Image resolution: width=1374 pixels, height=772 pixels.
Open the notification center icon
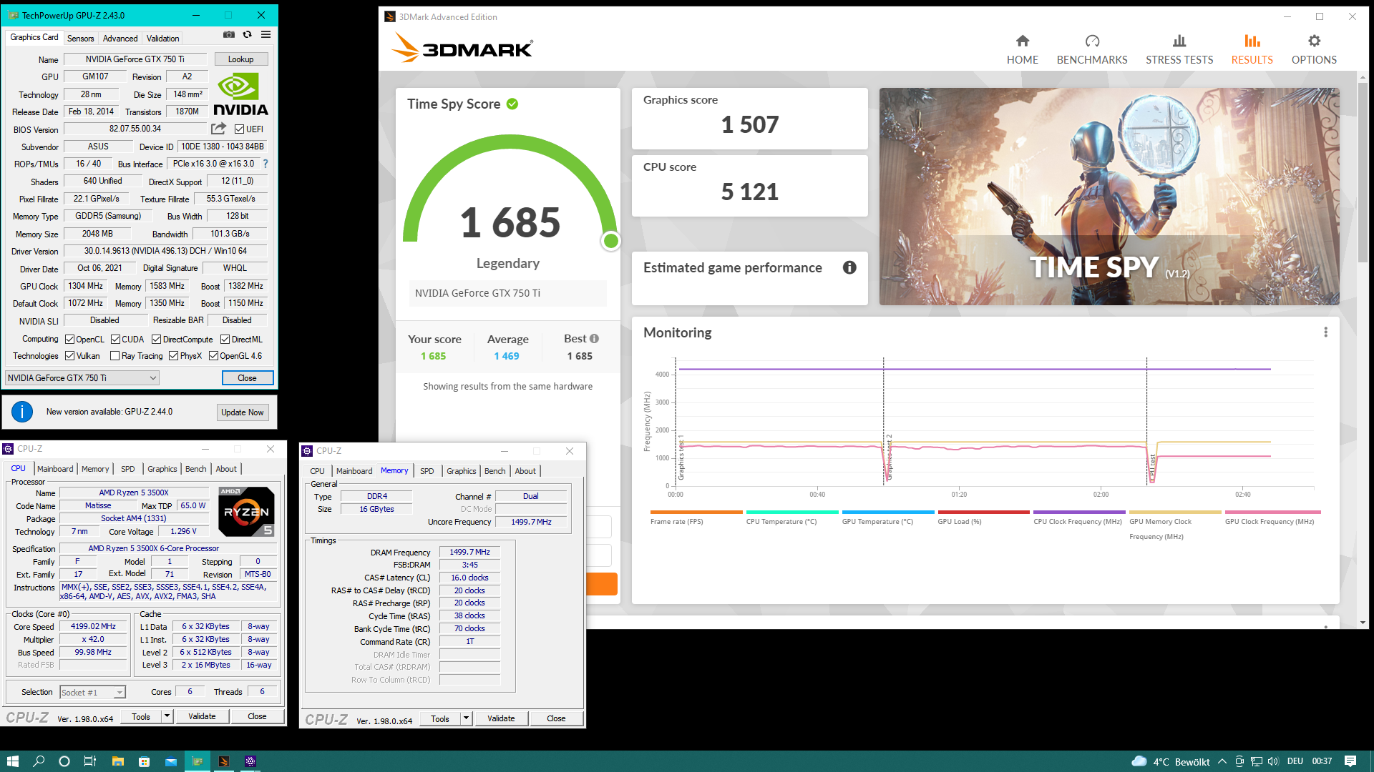click(1350, 761)
